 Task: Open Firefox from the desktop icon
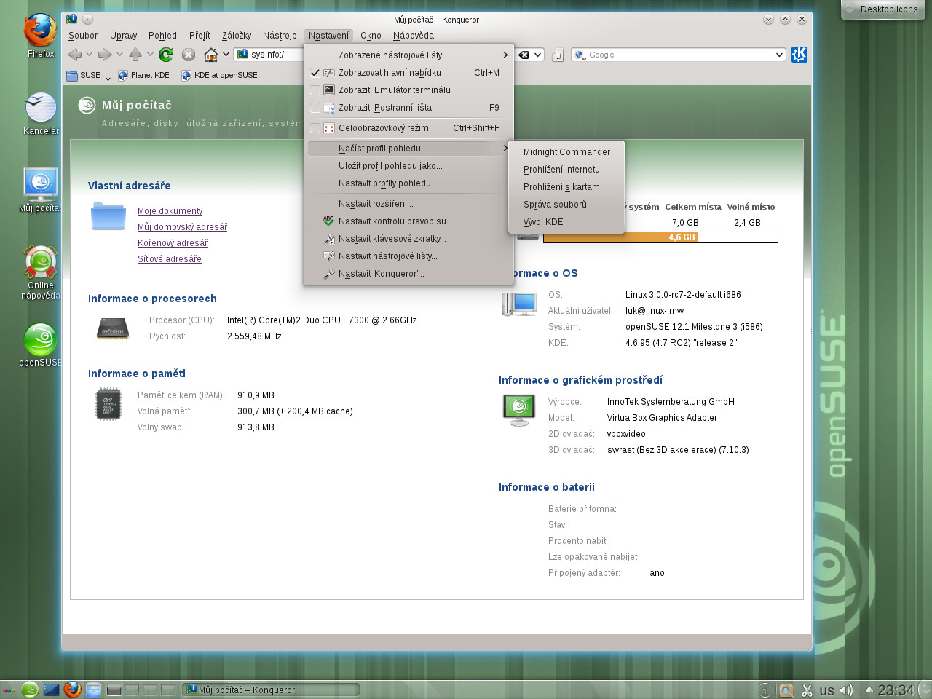pos(40,32)
